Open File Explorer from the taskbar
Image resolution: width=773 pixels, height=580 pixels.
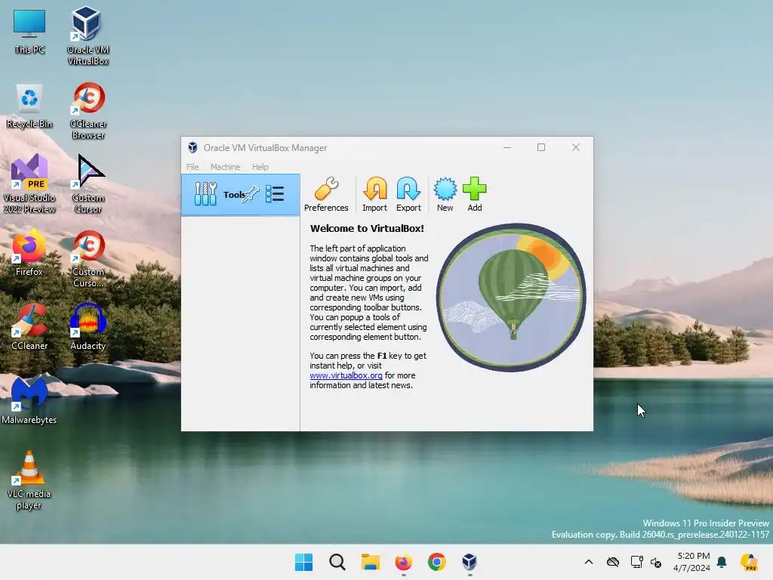point(370,562)
